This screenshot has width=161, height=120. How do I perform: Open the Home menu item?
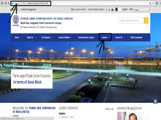pyautogui.click(x=17, y=37)
